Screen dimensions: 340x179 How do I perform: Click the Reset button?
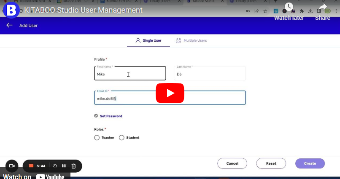[271, 163]
